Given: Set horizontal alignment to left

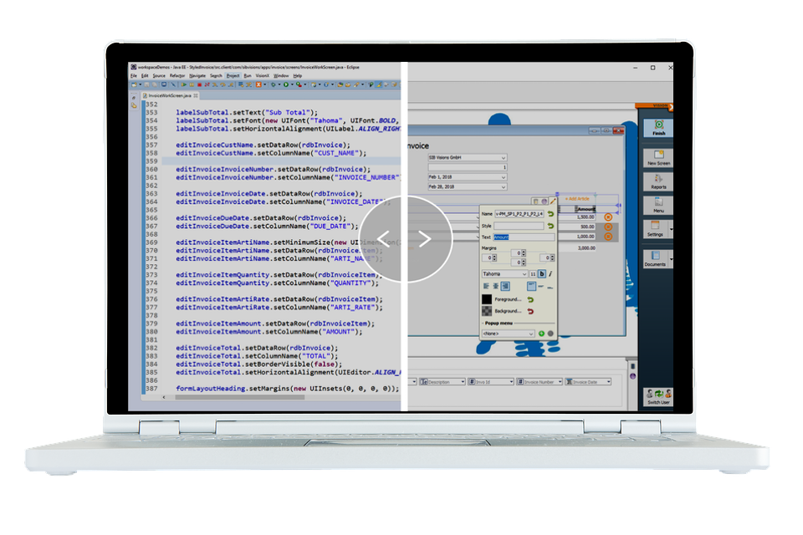Looking at the screenshot, I should (x=486, y=286).
